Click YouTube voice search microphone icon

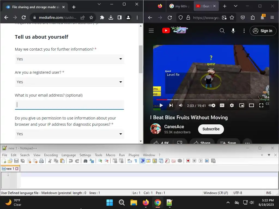(x=233, y=30)
